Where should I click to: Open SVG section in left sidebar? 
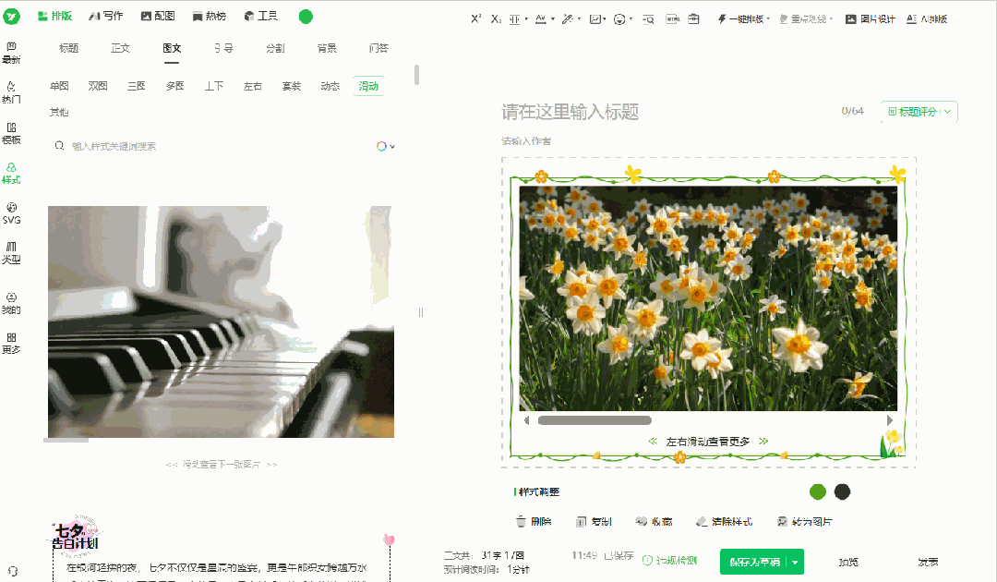coord(11,212)
